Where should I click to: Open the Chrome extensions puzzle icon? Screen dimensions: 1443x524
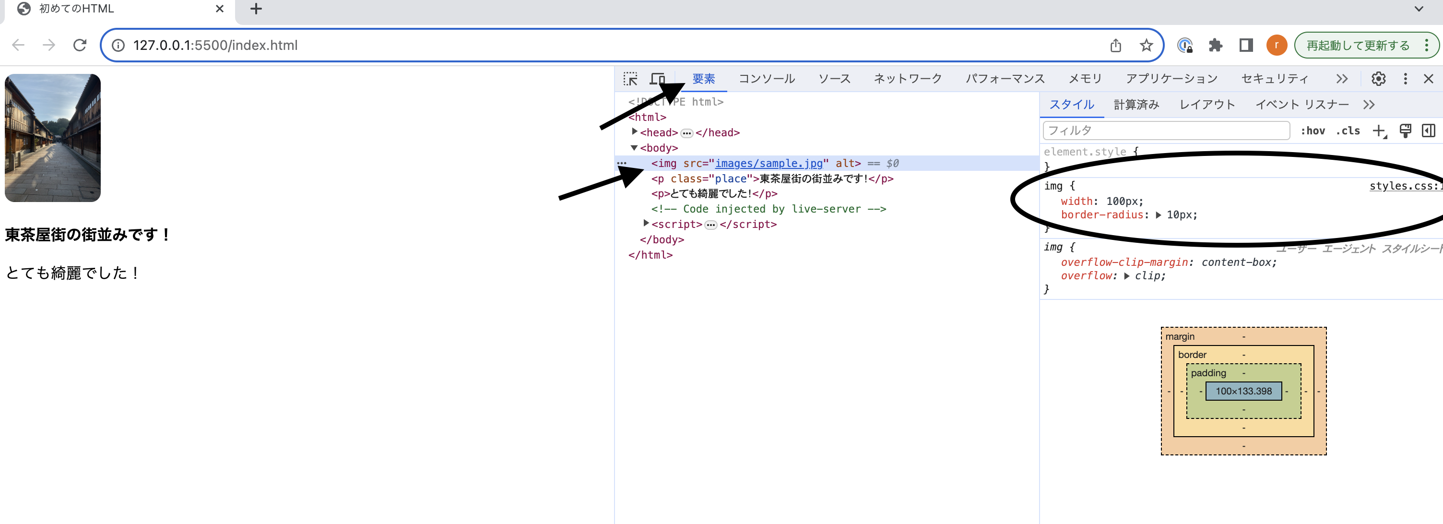pos(1215,46)
